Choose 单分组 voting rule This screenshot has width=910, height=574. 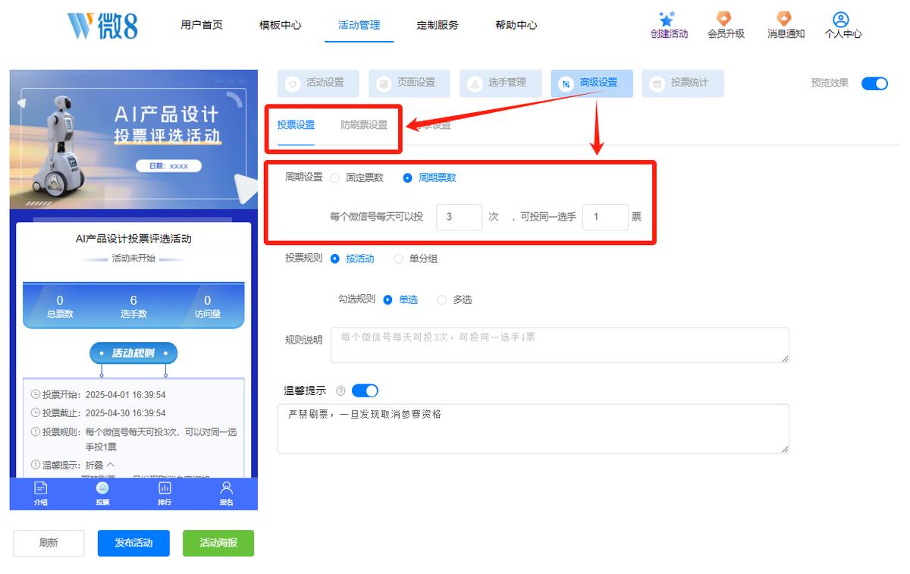tap(399, 259)
